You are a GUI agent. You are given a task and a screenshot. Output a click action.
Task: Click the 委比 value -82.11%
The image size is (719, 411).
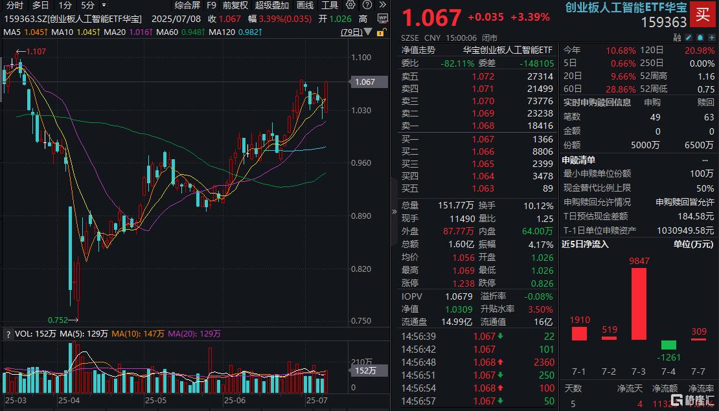pyautogui.click(x=457, y=63)
